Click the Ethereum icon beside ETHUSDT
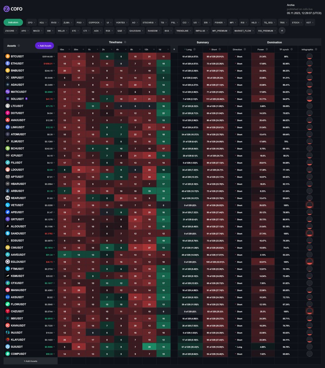Viewport: 325px width, 368px height. tap(8, 63)
